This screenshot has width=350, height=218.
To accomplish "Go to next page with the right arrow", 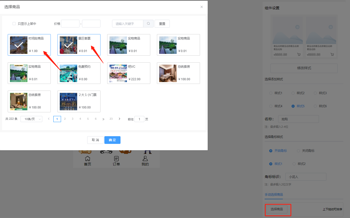I will click(x=119, y=119).
